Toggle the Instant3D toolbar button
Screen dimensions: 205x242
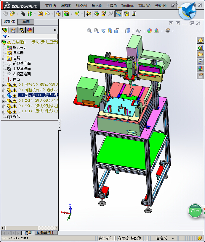[x=118, y=14]
